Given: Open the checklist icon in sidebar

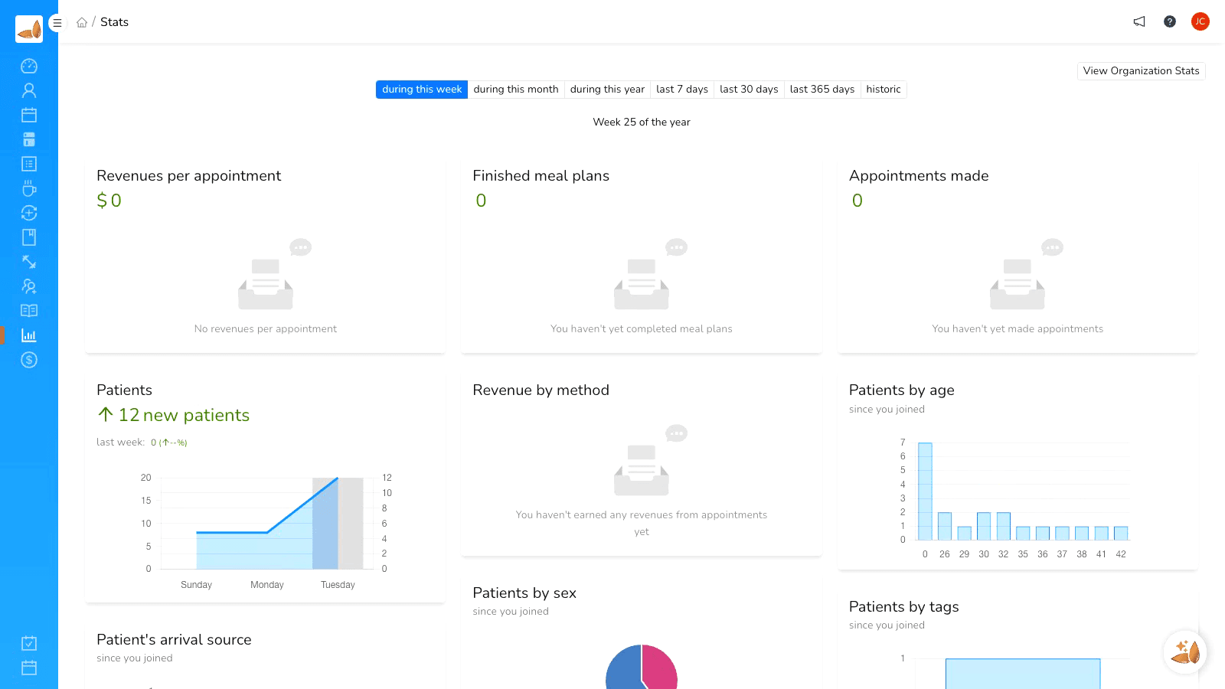Looking at the screenshot, I should [29, 164].
